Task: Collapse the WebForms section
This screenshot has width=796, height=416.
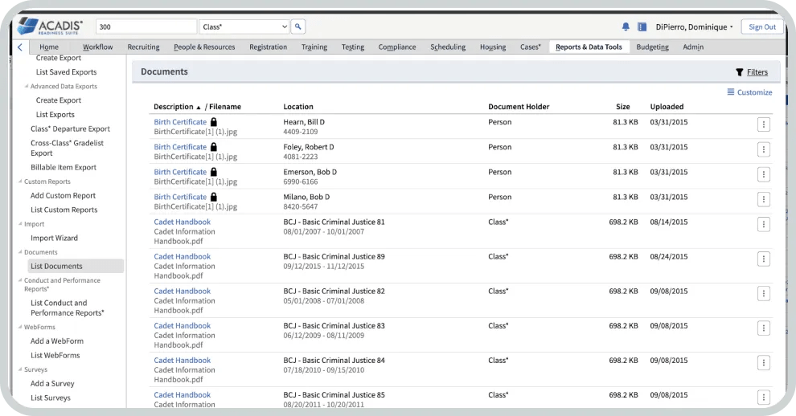Action: click(20, 327)
